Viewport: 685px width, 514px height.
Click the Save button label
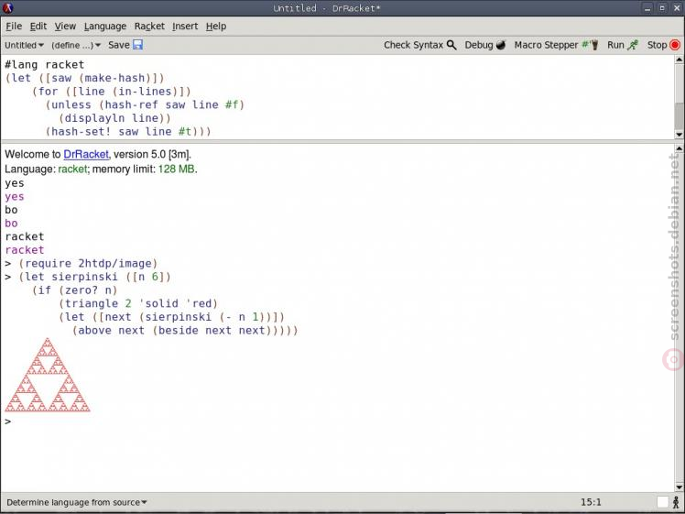click(119, 45)
